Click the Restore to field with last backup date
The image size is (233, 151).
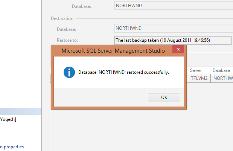coord(173,40)
